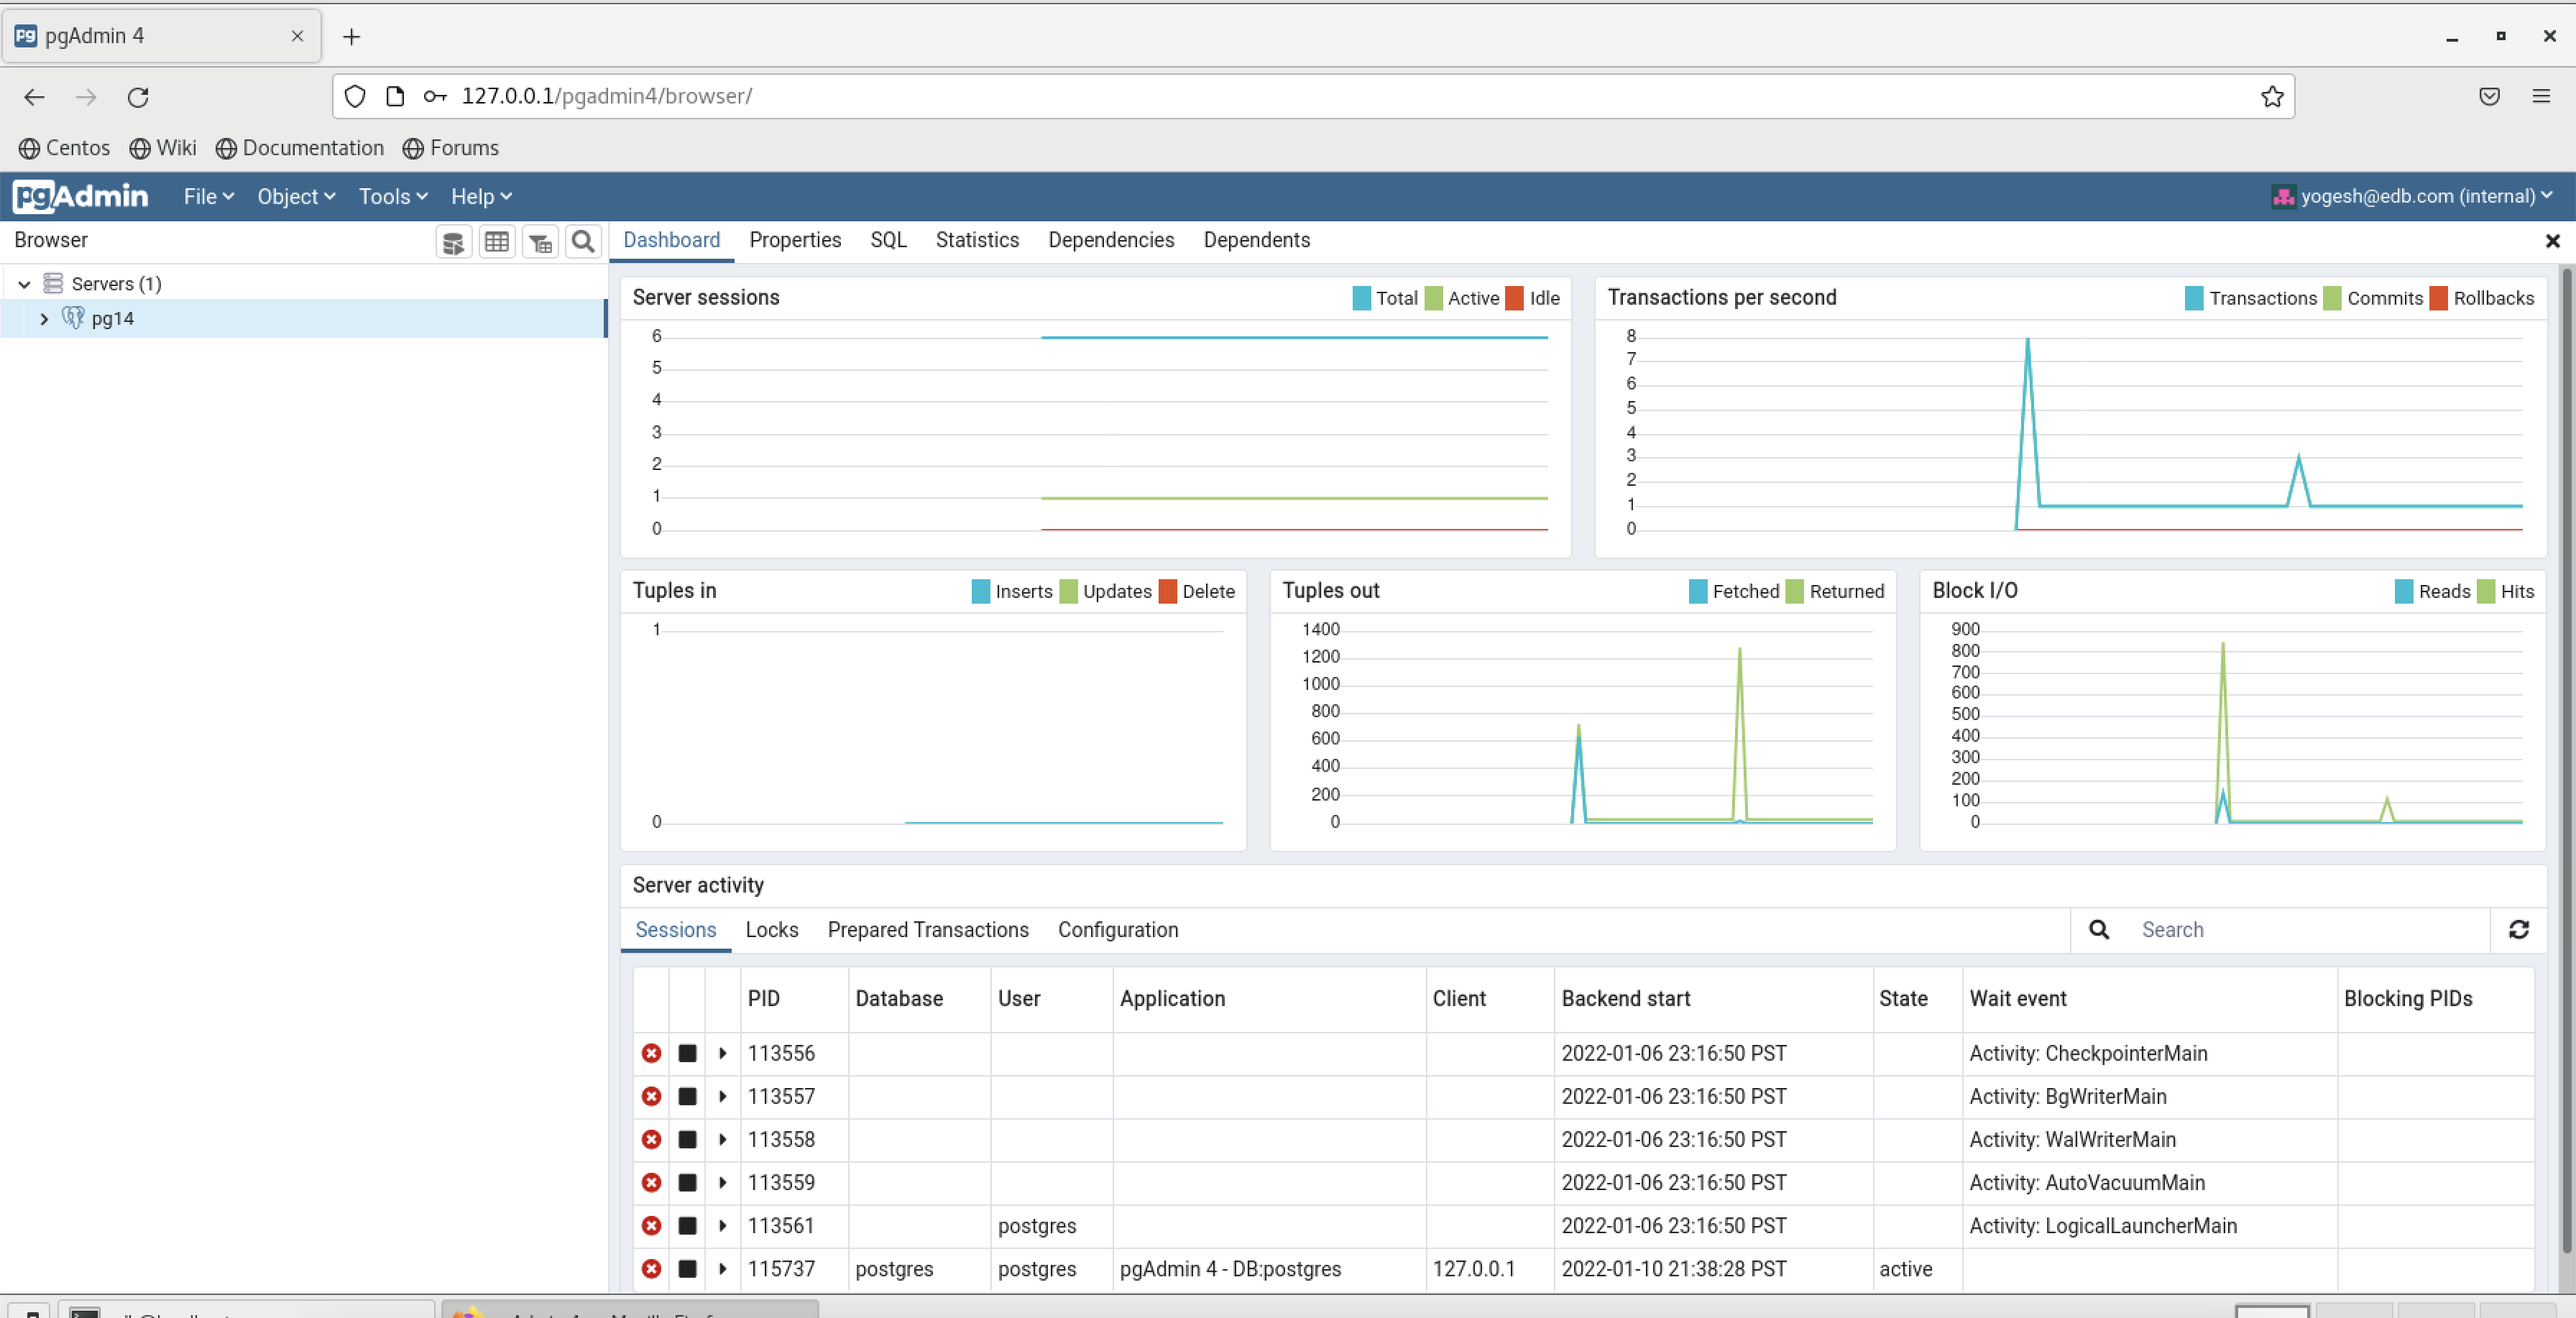Viewport: 2576px width, 1318px height.
Task: Terminate session 113556 with the red cross icon
Action: (651, 1053)
